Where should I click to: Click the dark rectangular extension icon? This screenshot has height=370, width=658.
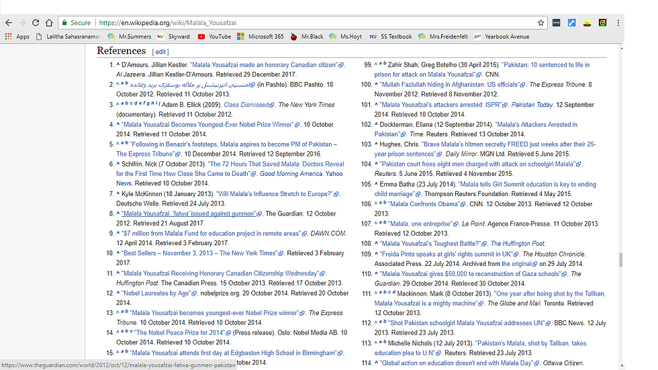tap(557, 23)
